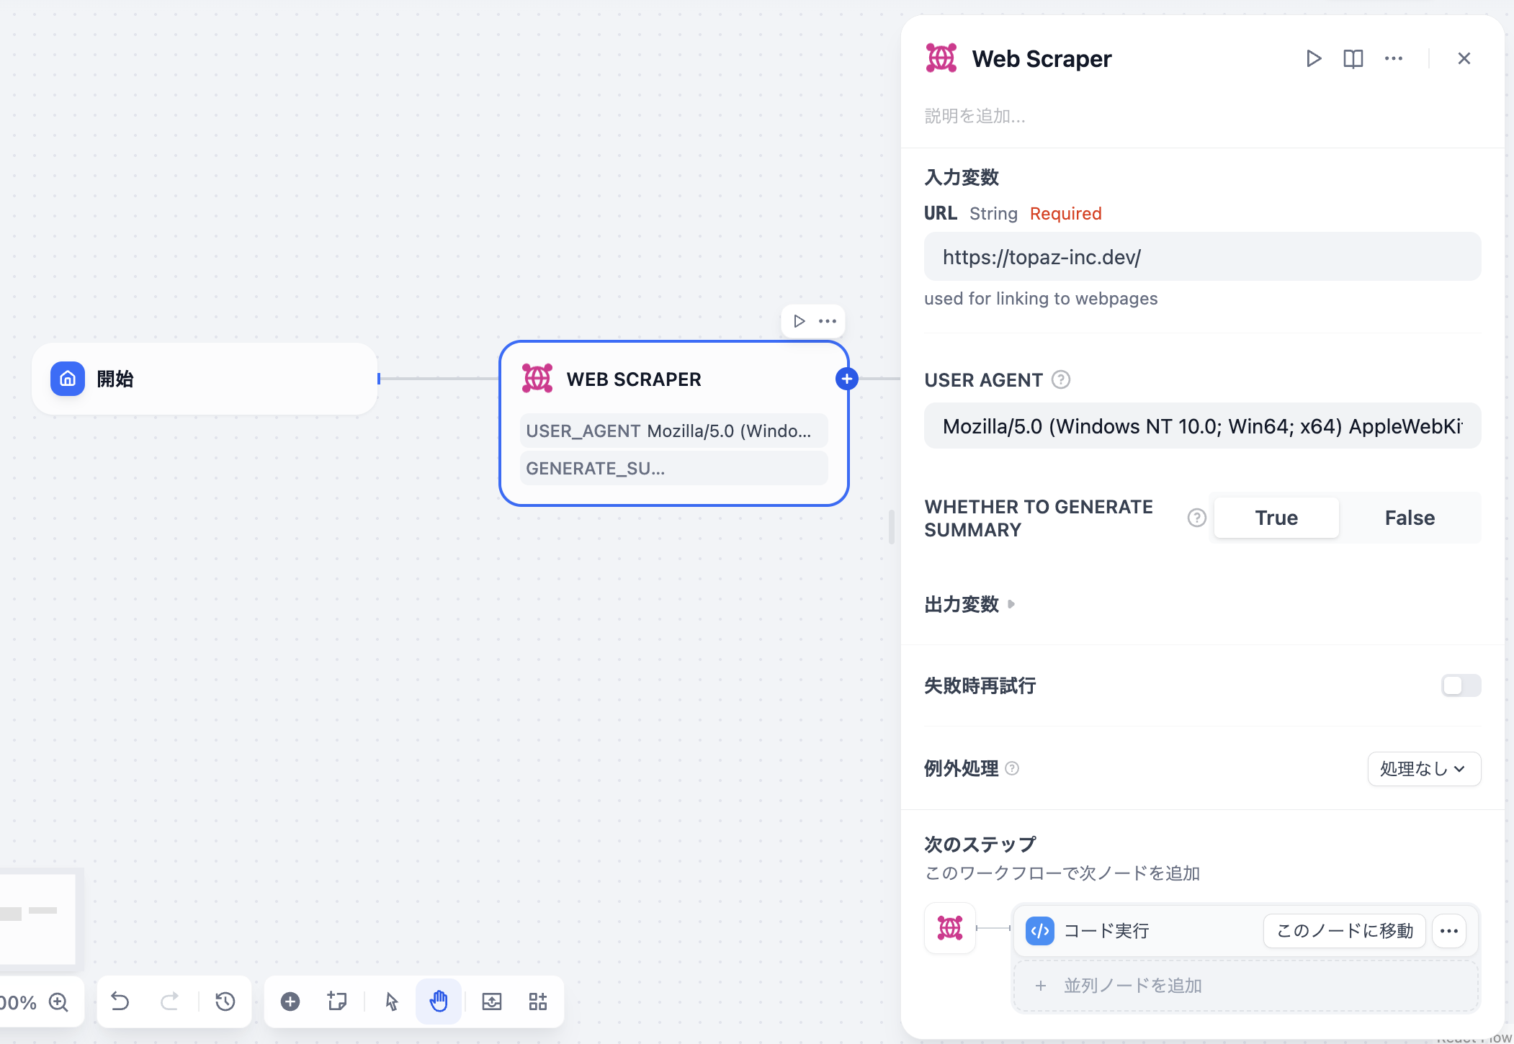The height and width of the screenshot is (1044, 1514).
Task: Run the Web Scraper step from panel header
Action: tap(1314, 58)
